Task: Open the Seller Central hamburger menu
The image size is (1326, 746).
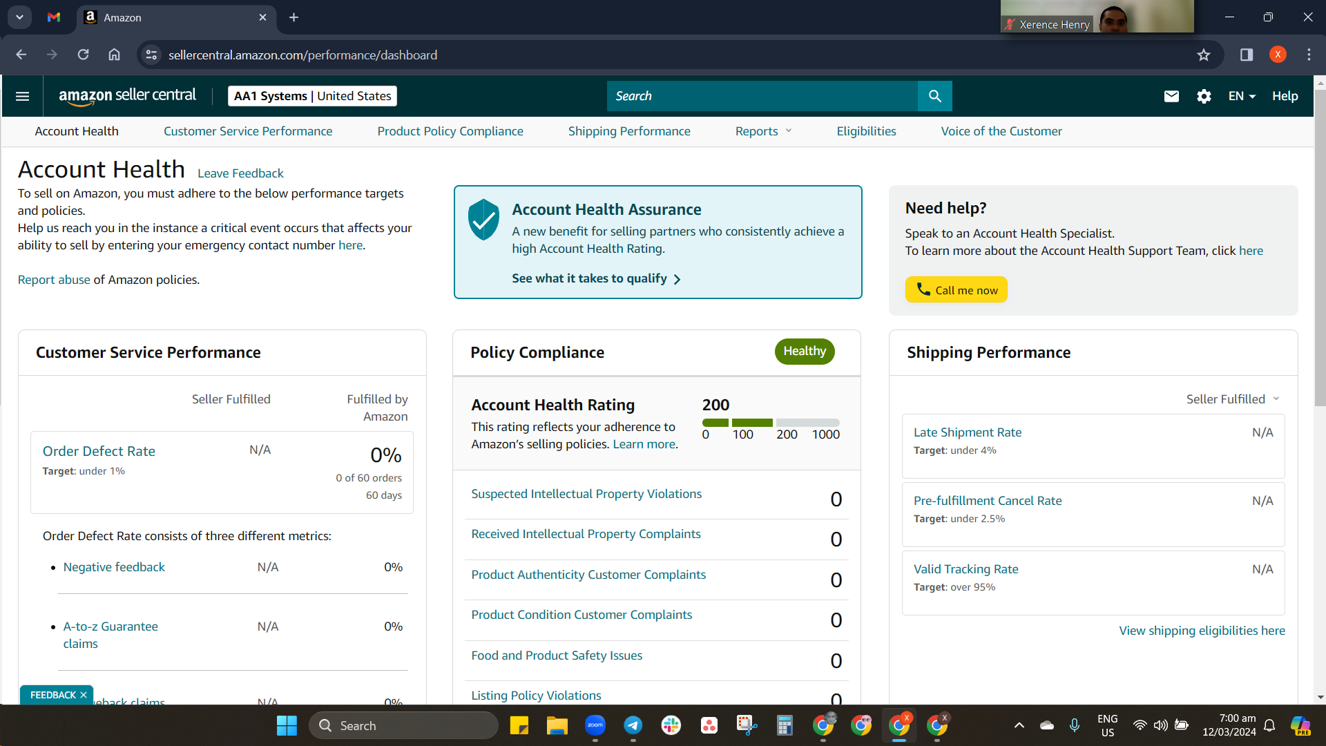Action: click(x=22, y=96)
